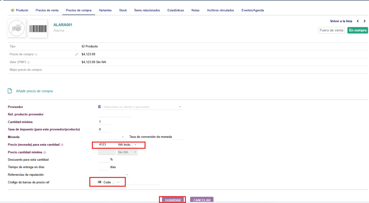Open the Proveedor selection dropdown

142,107
